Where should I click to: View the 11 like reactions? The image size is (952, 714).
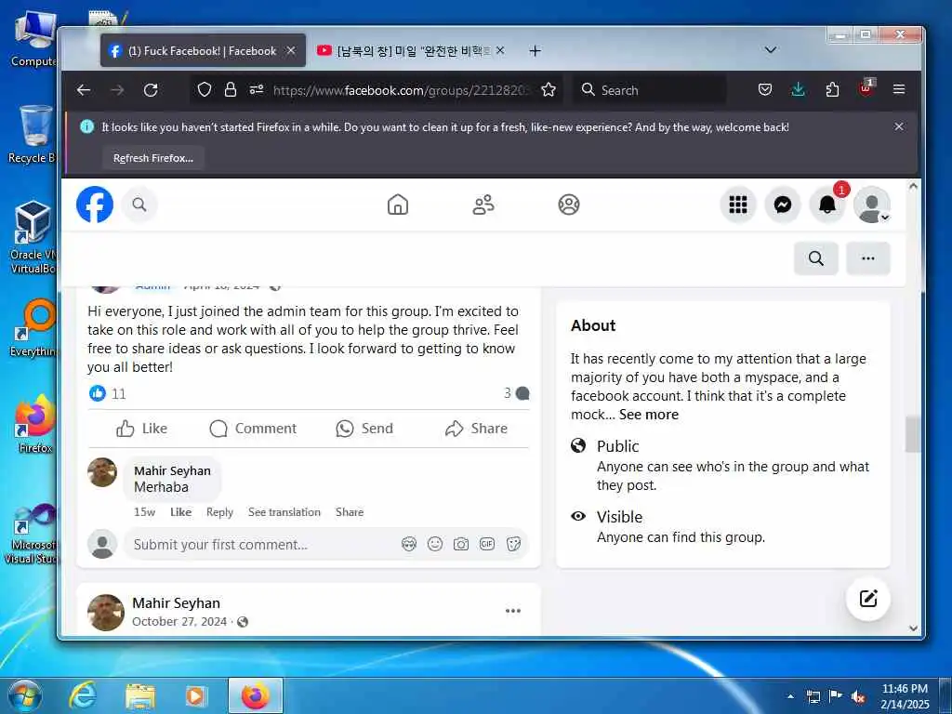[x=108, y=394]
